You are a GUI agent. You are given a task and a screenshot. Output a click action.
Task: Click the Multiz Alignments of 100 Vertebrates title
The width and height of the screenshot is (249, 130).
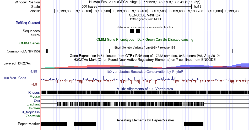point(145,89)
